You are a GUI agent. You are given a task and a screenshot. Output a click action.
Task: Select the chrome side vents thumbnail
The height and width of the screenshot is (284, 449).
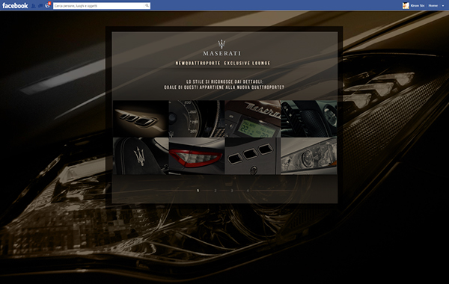point(141,119)
